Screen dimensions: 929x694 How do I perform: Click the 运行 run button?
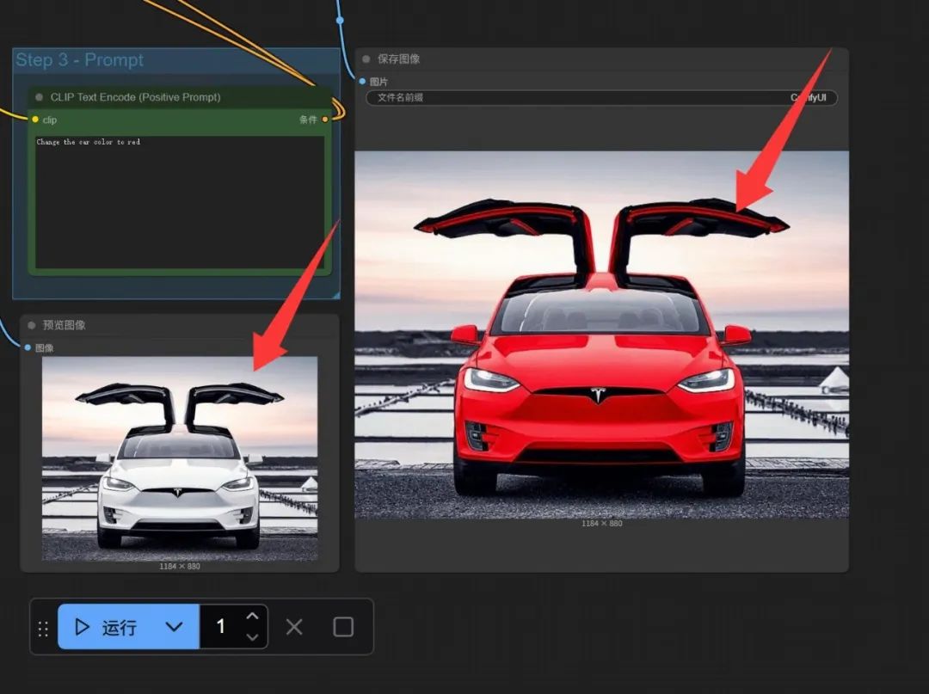tap(108, 627)
